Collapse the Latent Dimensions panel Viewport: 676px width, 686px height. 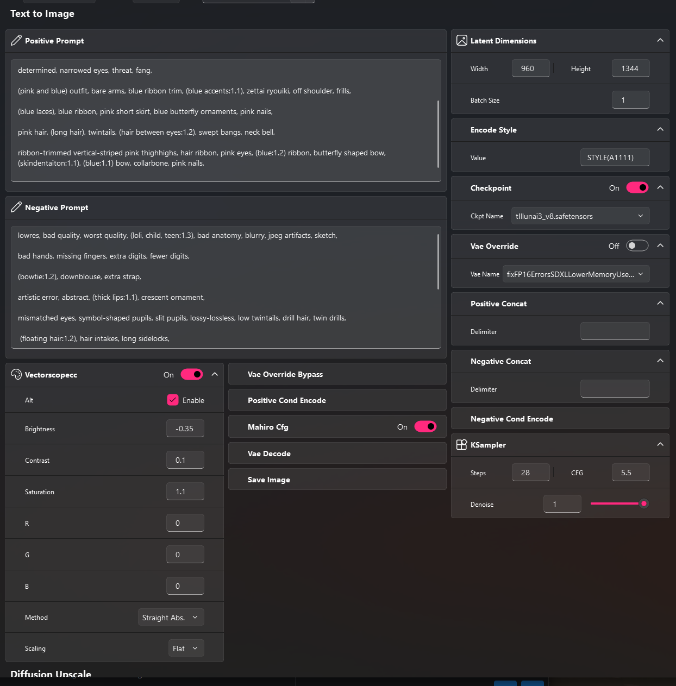coord(660,41)
